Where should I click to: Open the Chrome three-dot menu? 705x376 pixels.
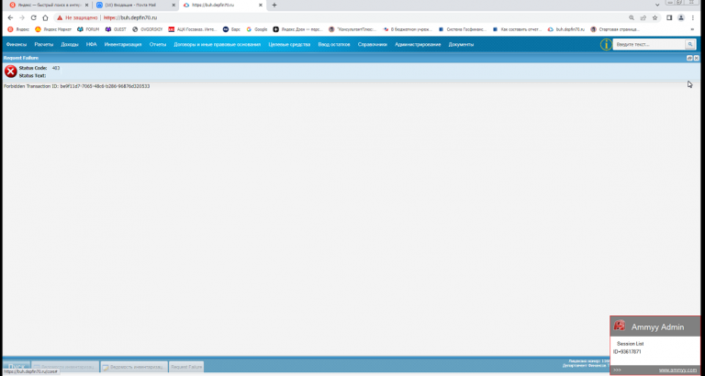pos(693,17)
